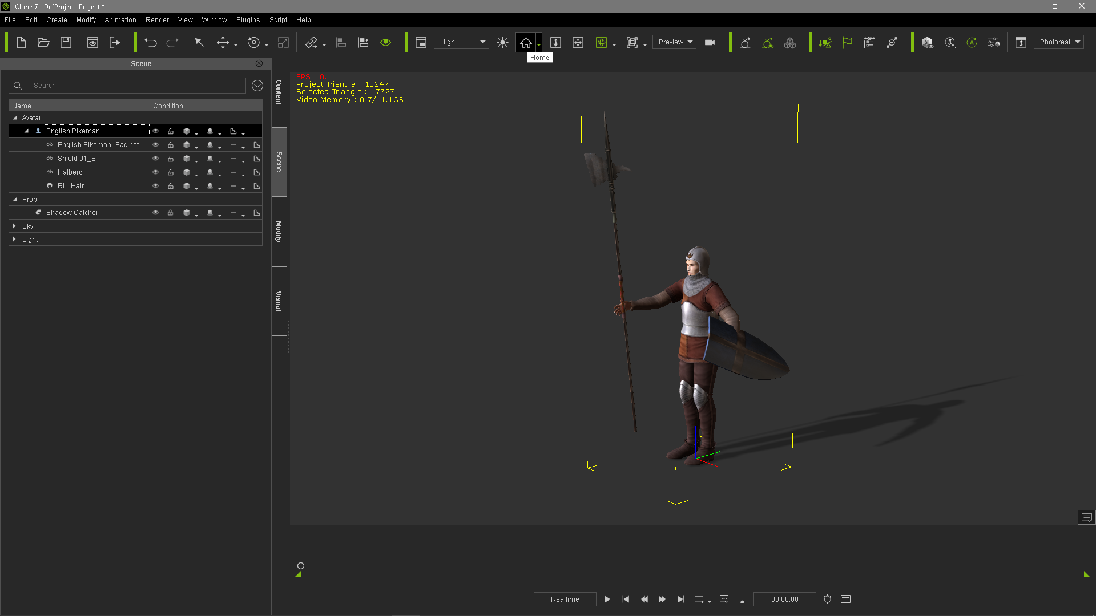1096x616 pixels.
Task: Open the Plugins menu
Action: click(x=248, y=20)
